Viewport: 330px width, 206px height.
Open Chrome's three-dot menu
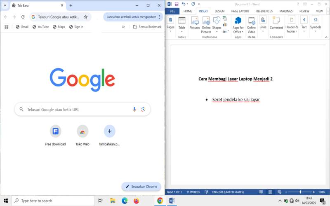pyautogui.click(x=159, y=17)
